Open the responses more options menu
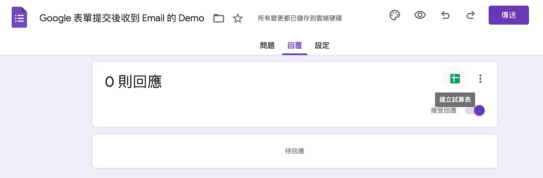This screenshot has height=178, width=543. point(480,79)
